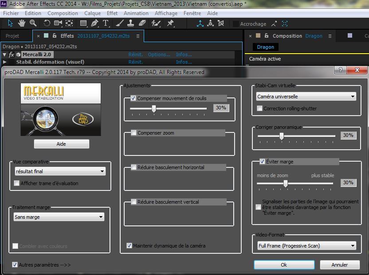
Task: Click the snap edge-extension icon beside Accrochage
Action: click(274, 24)
